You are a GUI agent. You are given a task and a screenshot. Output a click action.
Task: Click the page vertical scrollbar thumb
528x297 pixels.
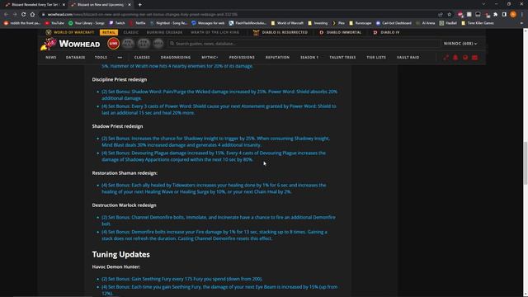(525, 163)
